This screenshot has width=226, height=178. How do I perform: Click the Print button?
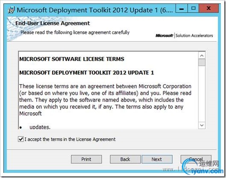86,159
